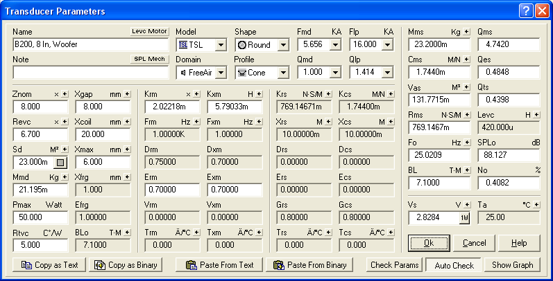Viewport: 553px width, 281px height.
Task: Click the BLo T·M unit arrow
Action: [127, 232]
